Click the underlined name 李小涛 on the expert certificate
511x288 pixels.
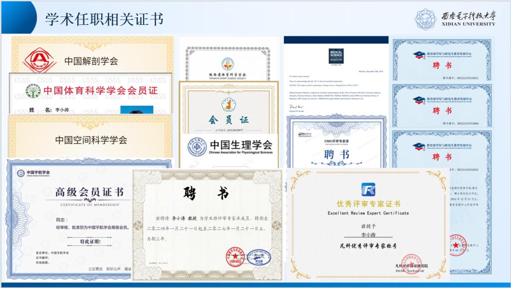click(x=368, y=235)
